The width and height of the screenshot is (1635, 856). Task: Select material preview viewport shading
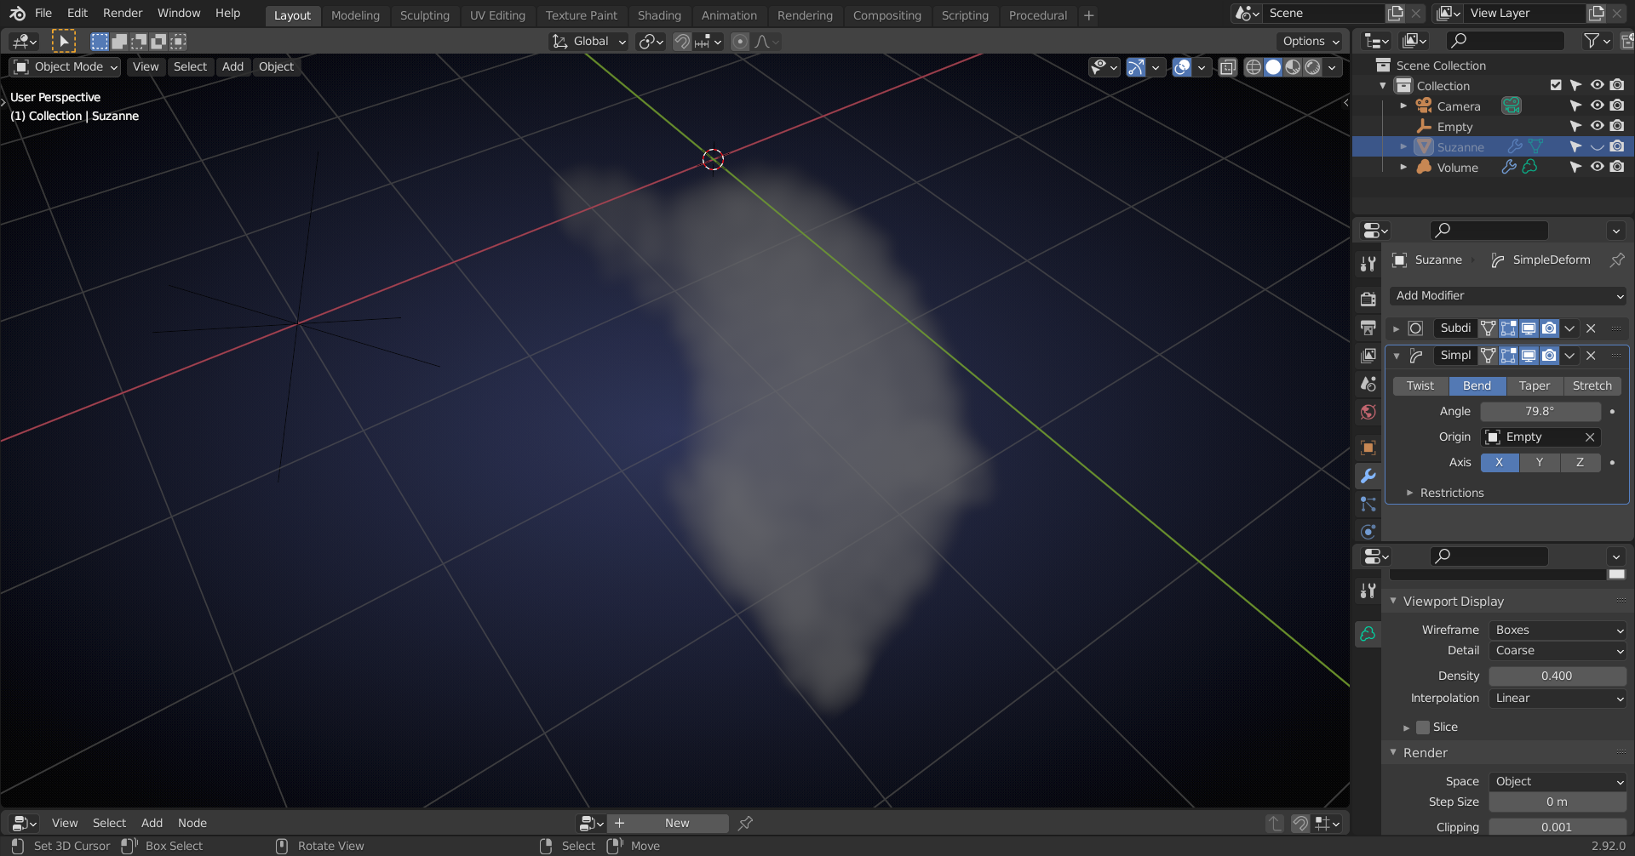(1293, 67)
